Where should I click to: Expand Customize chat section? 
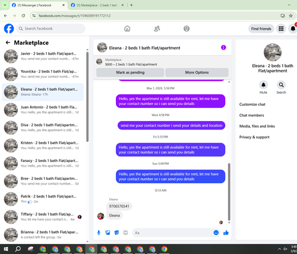[x=252, y=104]
